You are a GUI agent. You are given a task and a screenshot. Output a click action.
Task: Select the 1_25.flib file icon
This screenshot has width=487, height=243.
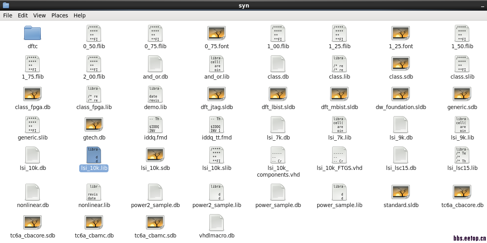339,33
